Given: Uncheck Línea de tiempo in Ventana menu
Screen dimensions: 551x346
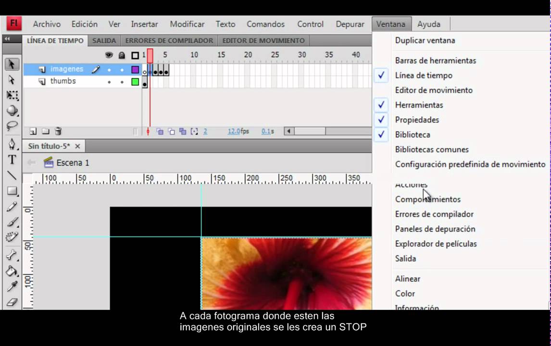Looking at the screenshot, I should click(x=381, y=75).
